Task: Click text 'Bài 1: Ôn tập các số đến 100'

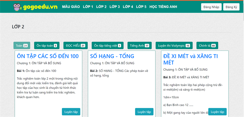Action: [37, 71]
